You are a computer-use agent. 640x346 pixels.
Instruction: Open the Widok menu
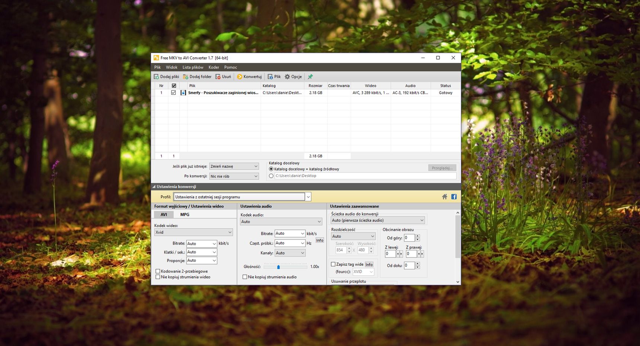172,67
